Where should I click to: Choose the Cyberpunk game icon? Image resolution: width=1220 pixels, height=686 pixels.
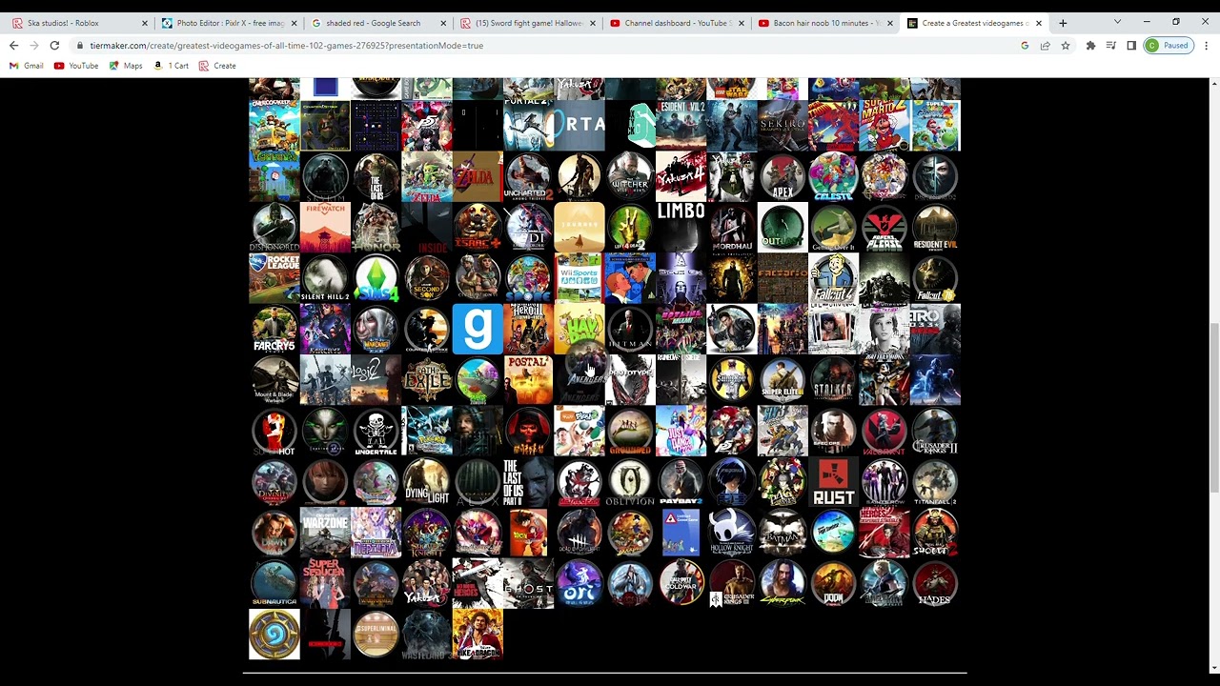[783, 584]
